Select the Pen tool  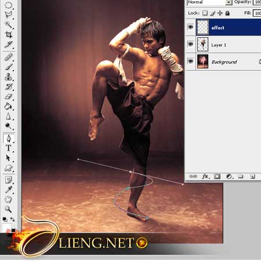(9, 139)
